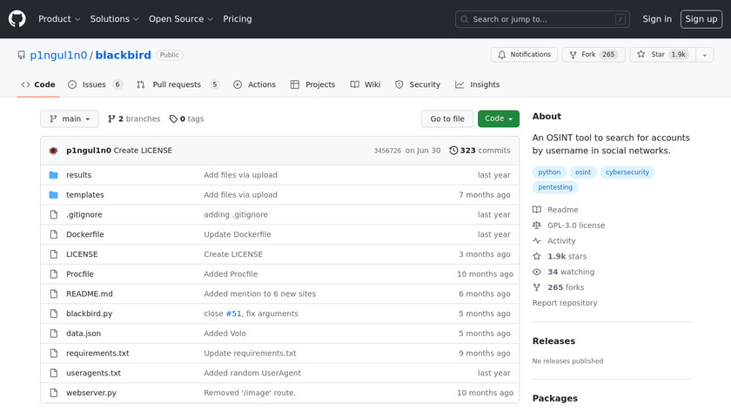Click the file icon beside data.json

coord(54,334)
